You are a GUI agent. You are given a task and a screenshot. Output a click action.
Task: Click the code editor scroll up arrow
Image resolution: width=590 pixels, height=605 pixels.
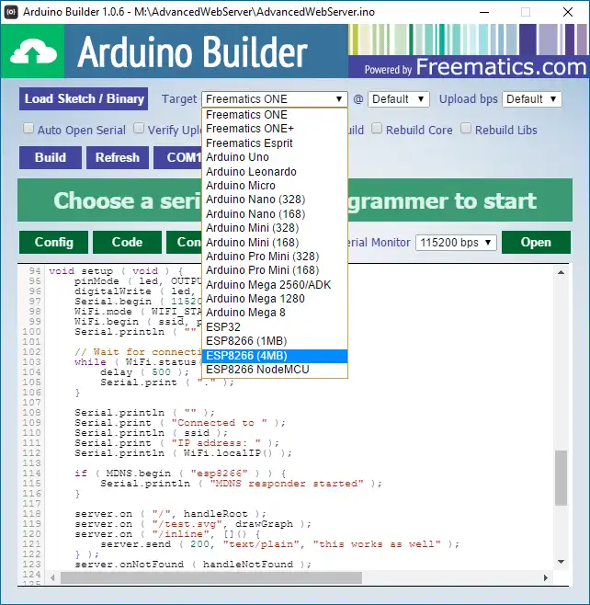pyautogui.click(x=562, y=272)
